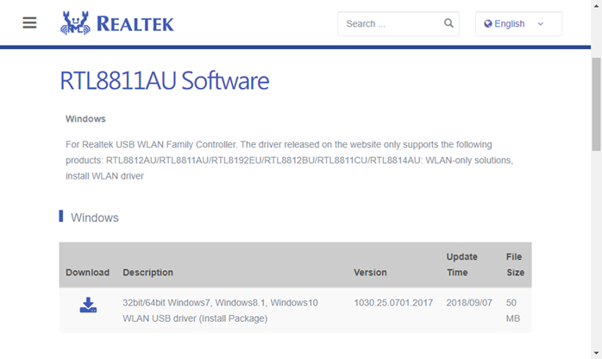
Task: Click the 32bit/64bit Windows7 driver description
Action: click(x=221, y=311)
